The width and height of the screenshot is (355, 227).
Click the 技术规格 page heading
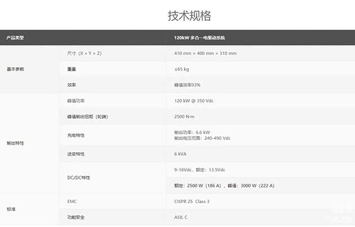pos(189,15)
